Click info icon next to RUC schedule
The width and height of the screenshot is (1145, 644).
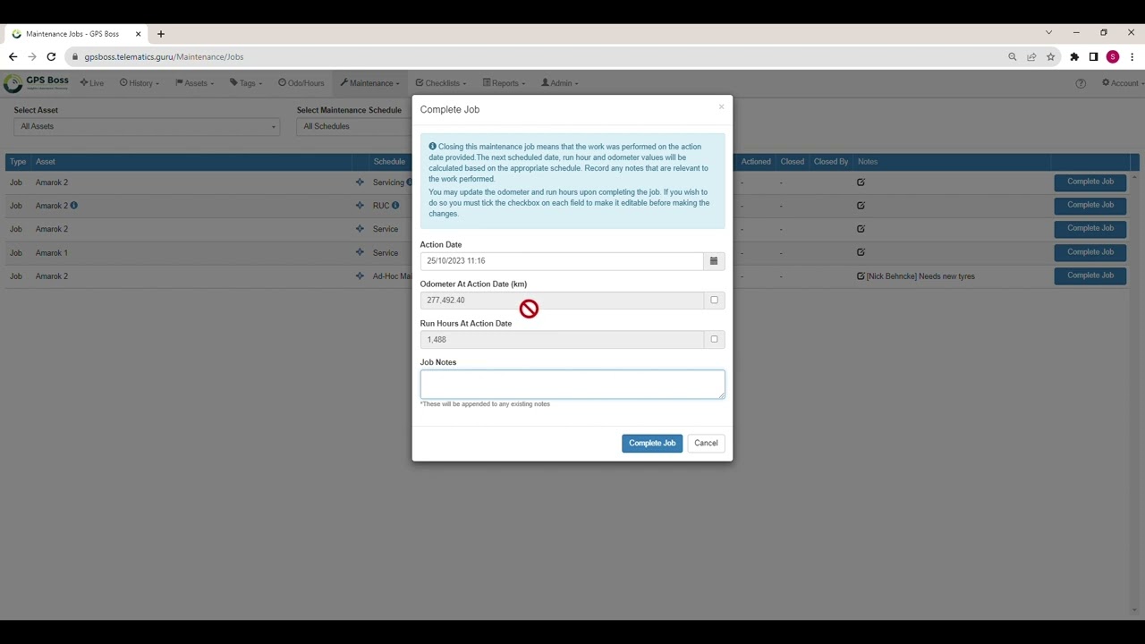pyautogui.click(x=394, y=206)
